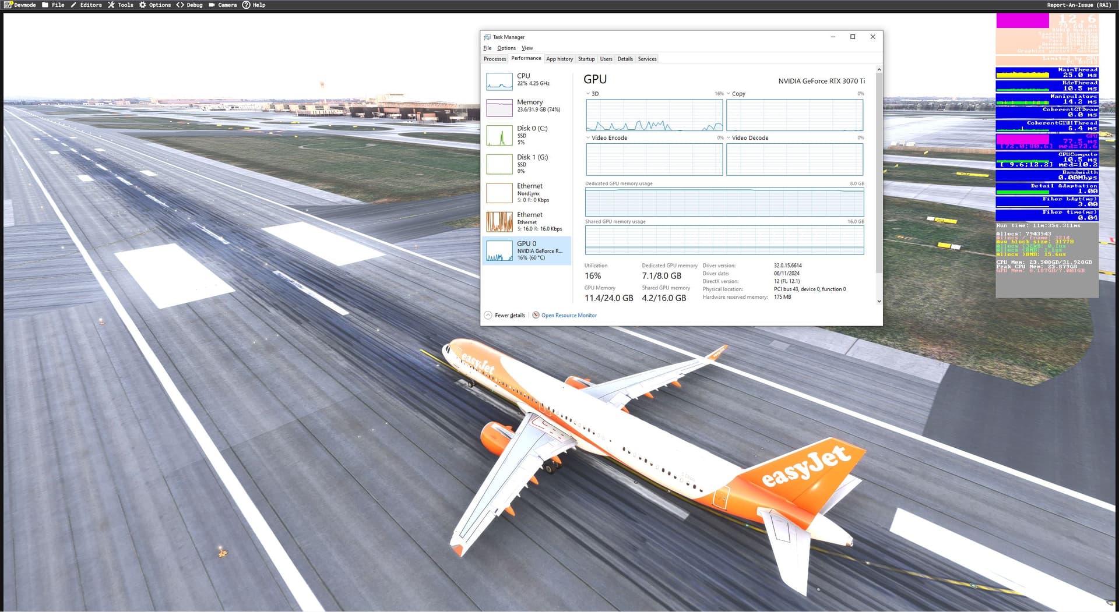Open the 3D engine graph dropdown
This screenshot has height=612, width=1119.
tap(588, 94)
